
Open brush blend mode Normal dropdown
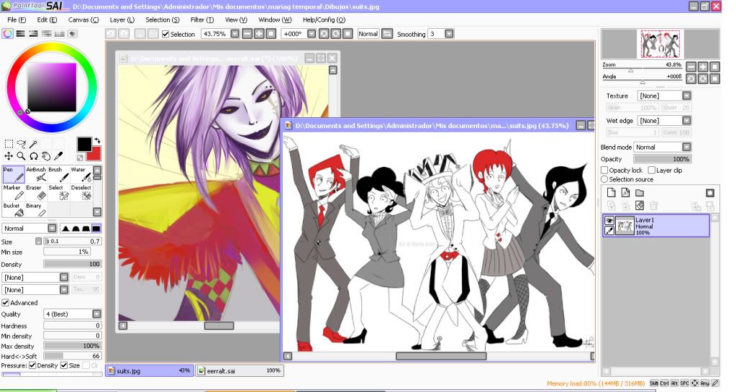tap(52, 228)
